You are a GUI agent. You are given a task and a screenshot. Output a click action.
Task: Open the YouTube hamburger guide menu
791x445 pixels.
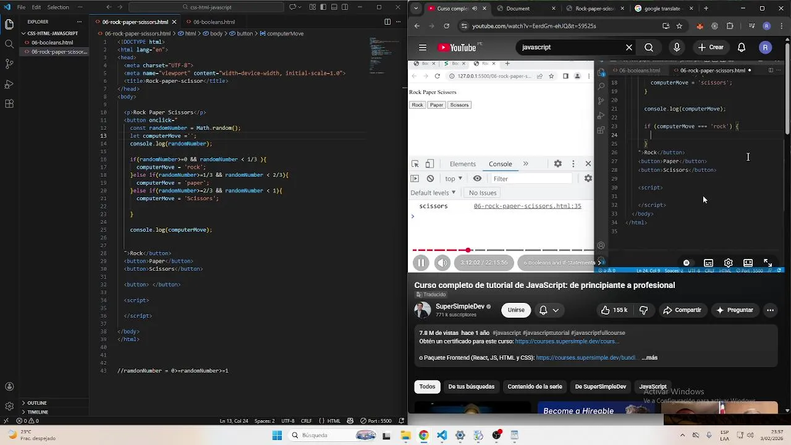423,48
